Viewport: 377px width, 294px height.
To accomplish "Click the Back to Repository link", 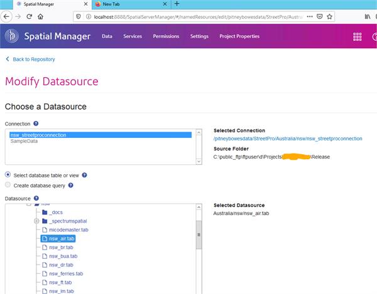I will [x=34, y=59].
